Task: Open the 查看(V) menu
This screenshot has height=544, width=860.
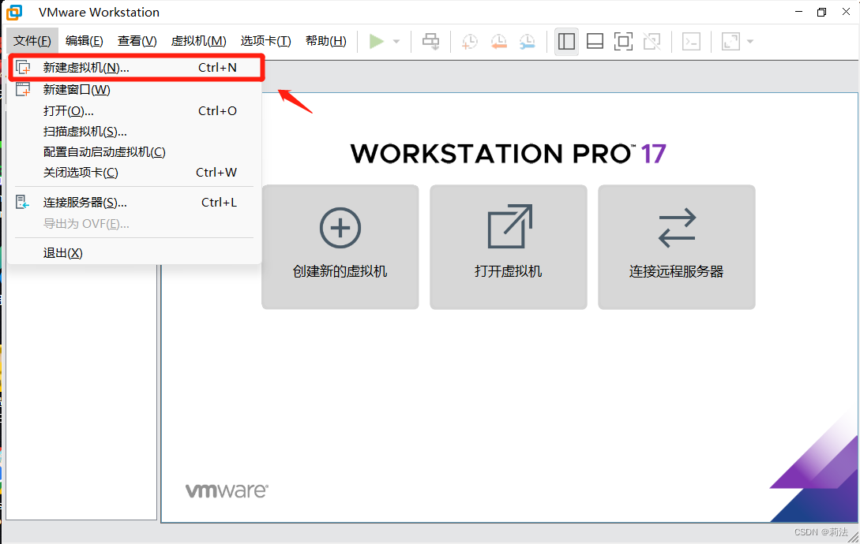Action: [x=137, y=41]
